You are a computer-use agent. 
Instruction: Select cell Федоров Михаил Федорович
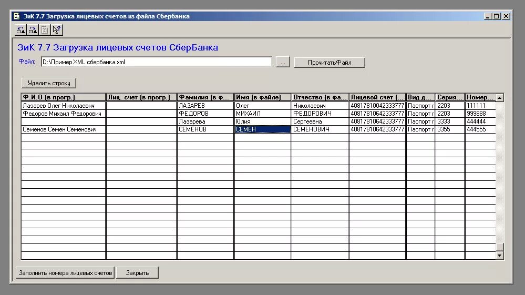63,114
